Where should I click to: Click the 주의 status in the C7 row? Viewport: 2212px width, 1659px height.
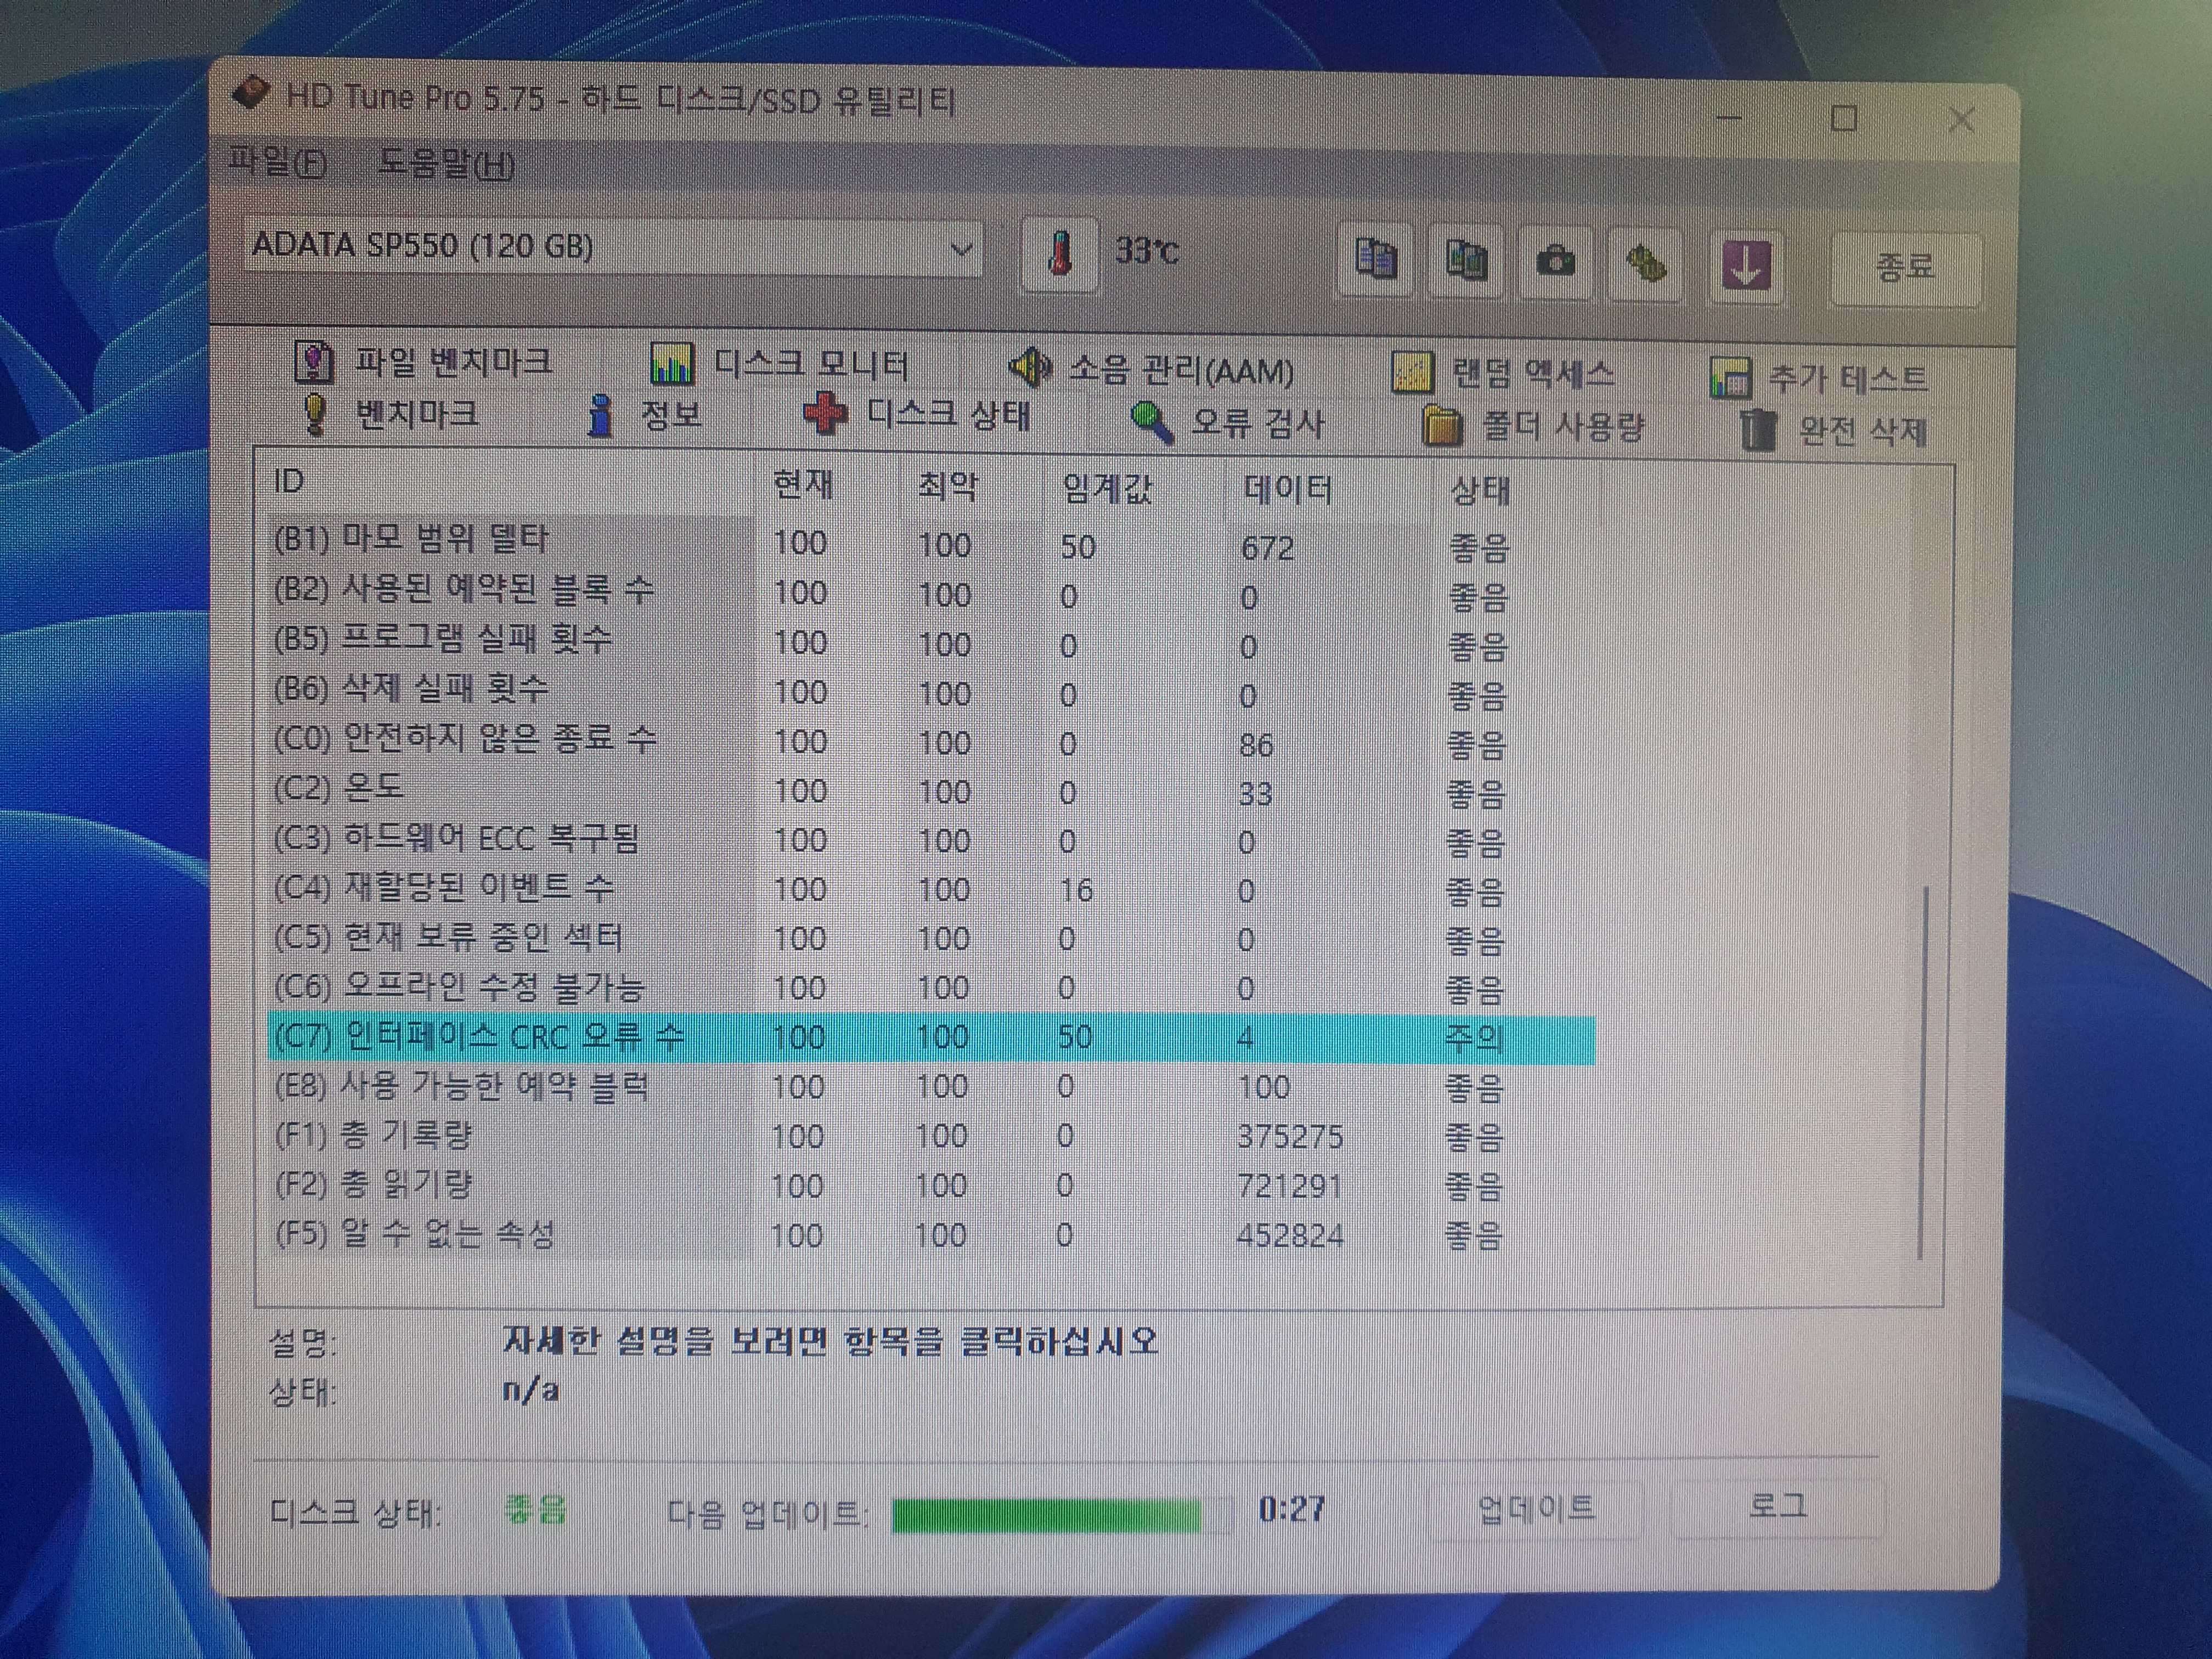pos(1474,1037)
